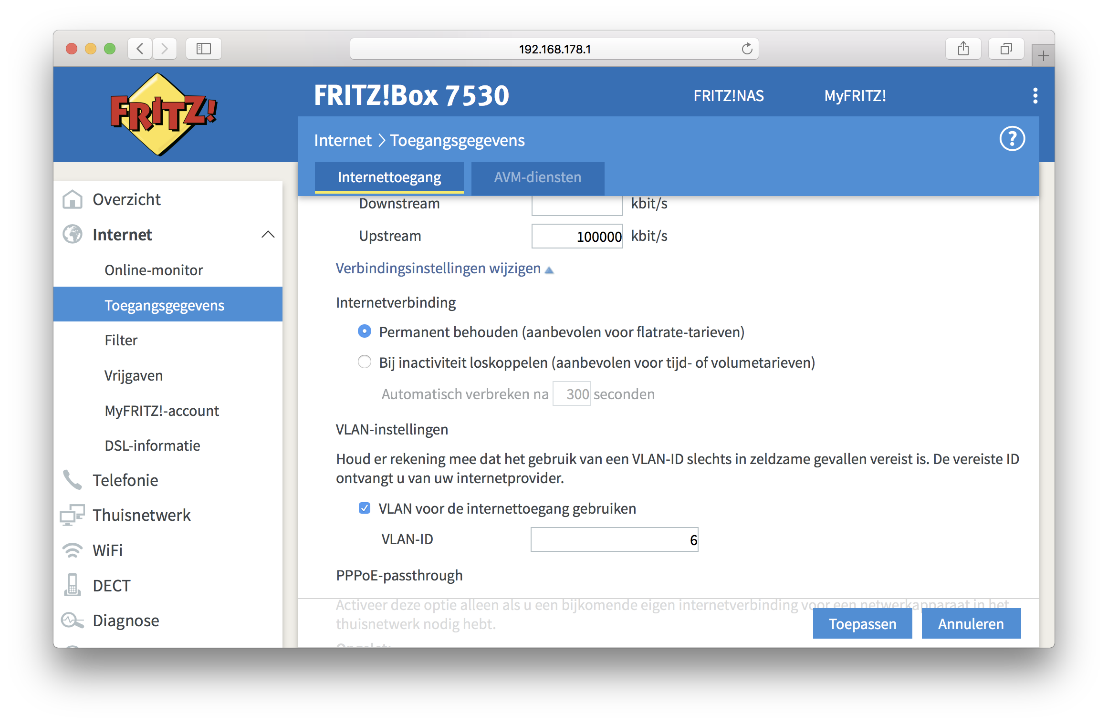
Task: Select Toegangsgegevens in sidebar
Action: tap(168, 304)
